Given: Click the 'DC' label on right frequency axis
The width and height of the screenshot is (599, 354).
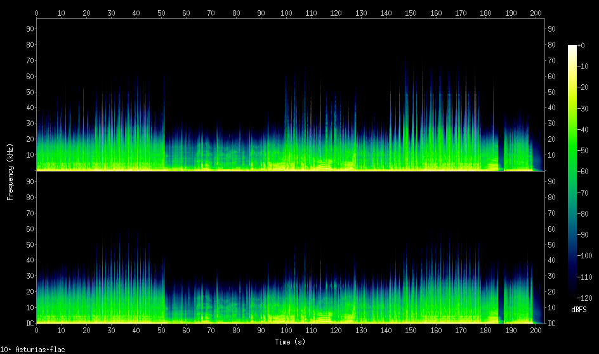Looking at the screenshot, I should click(551, 324).
